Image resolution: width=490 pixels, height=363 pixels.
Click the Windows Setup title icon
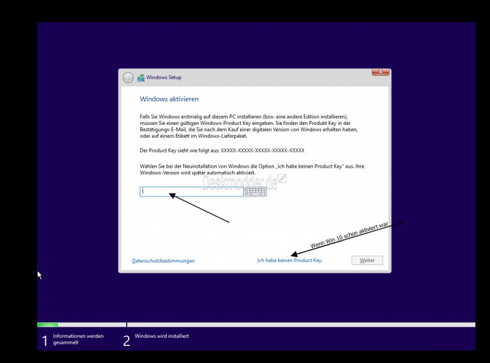(141, 78)
